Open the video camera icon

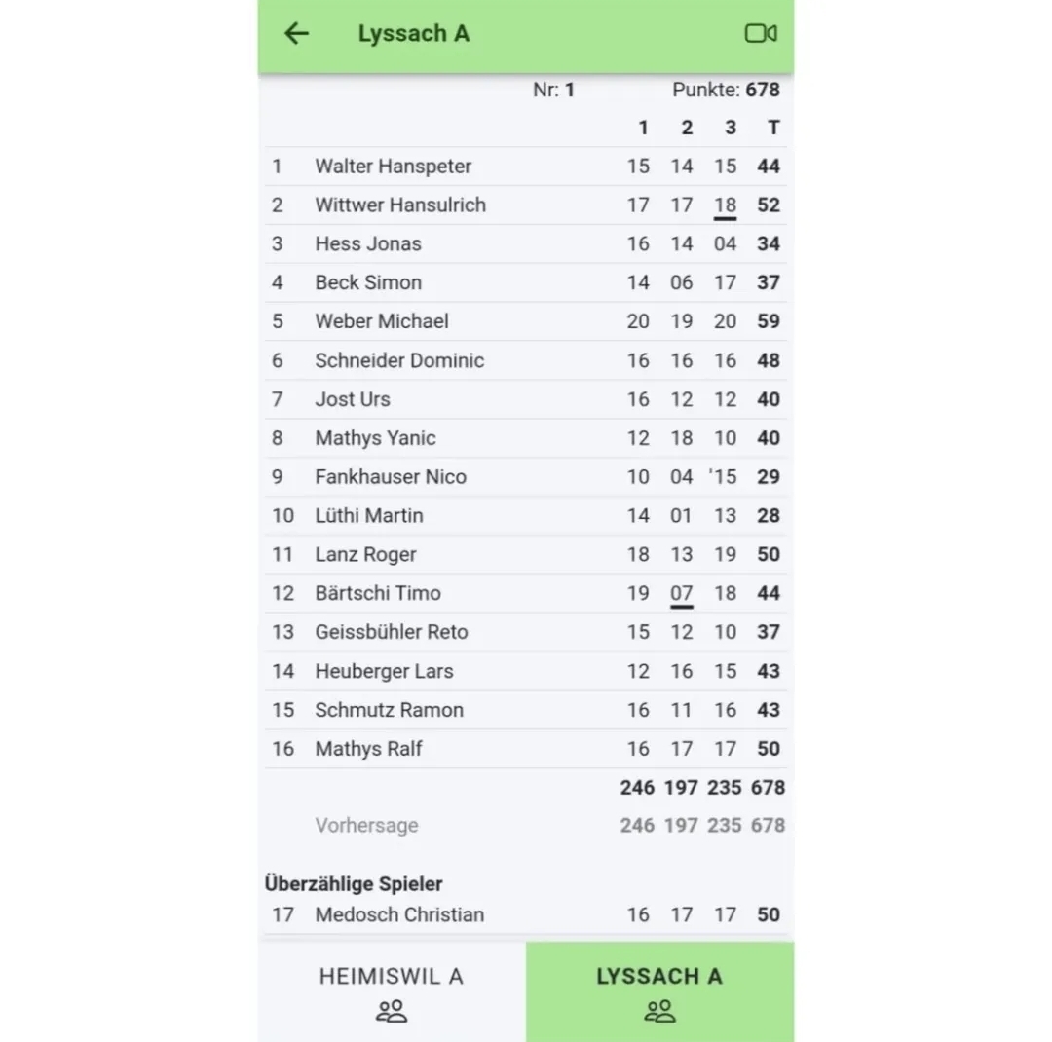(760, 34)
